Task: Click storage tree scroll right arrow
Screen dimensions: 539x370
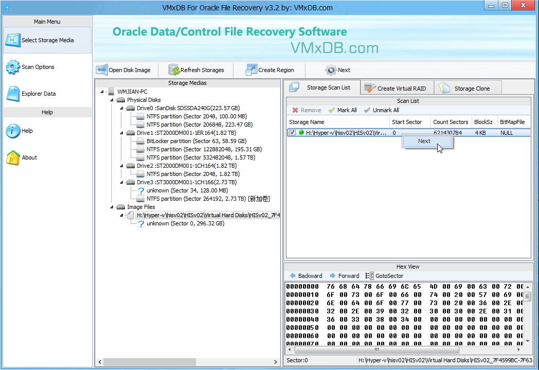Action: (x=275, y=362)
